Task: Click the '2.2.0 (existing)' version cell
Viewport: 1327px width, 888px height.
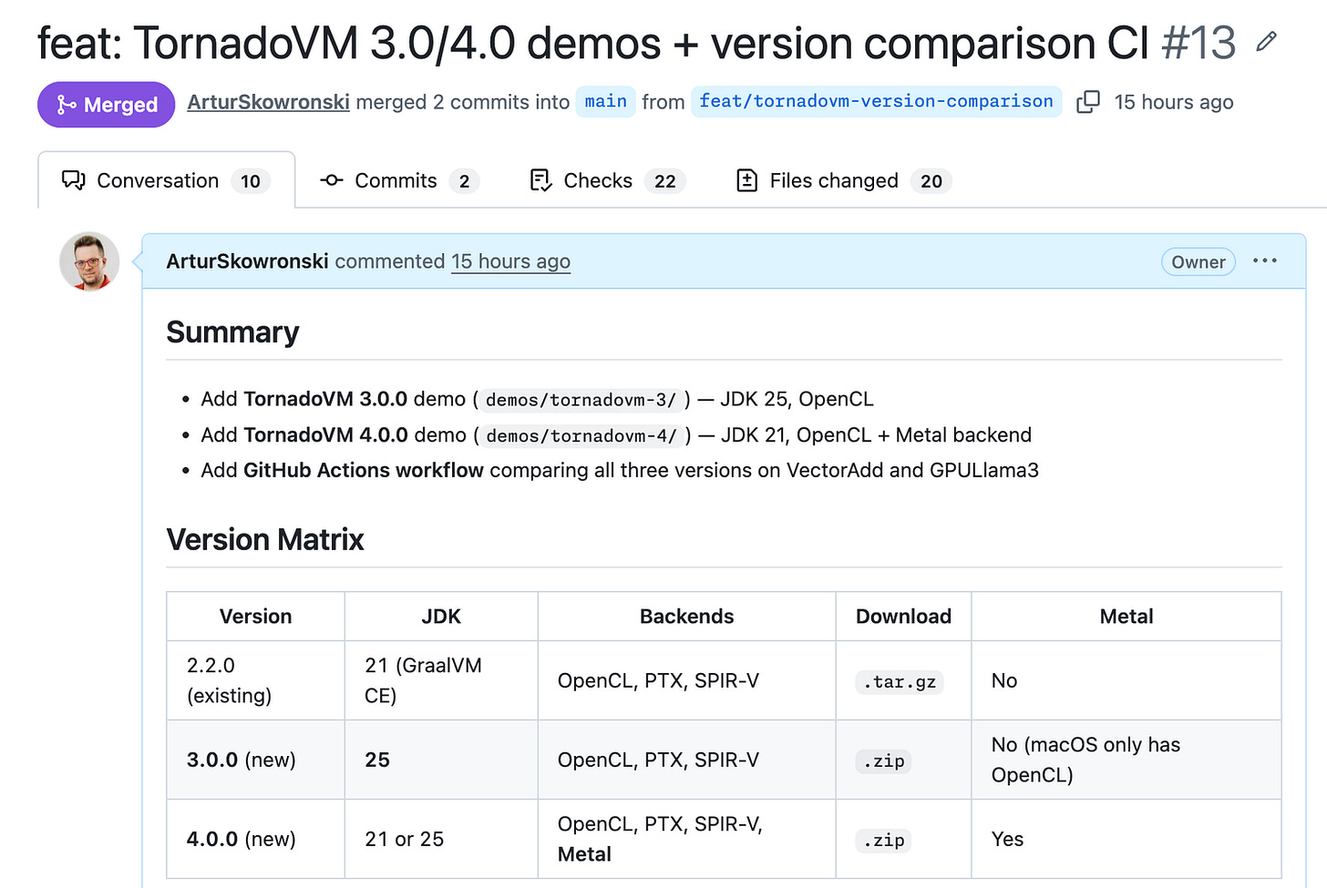Action: (x=255, y=680)
